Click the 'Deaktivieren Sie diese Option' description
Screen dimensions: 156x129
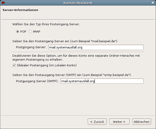[76, 57]
